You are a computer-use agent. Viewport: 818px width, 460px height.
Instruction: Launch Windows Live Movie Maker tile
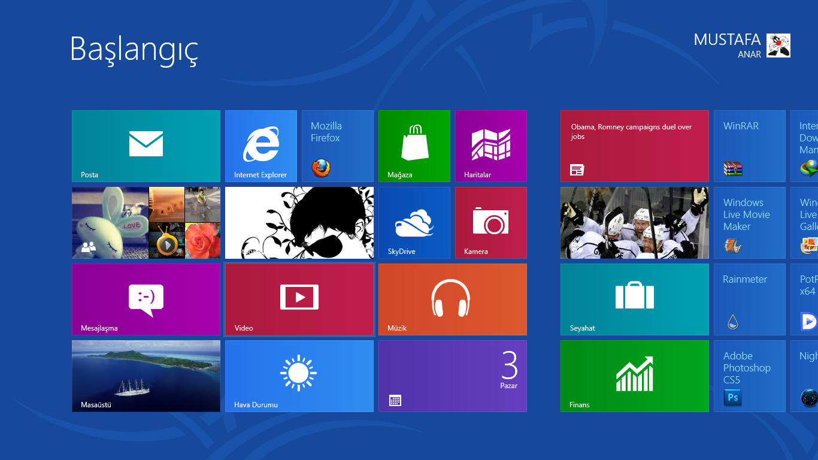750,223
